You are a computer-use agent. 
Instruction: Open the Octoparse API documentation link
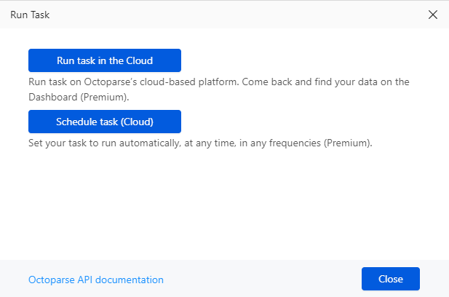[95, 280]
